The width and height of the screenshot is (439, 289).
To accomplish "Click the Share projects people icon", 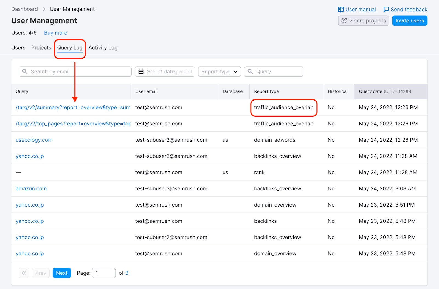I will [344, 21].
